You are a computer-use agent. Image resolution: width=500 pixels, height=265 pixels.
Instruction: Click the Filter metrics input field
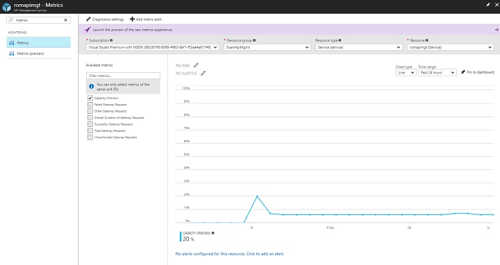pyautogui.click(x=123, y=76)
